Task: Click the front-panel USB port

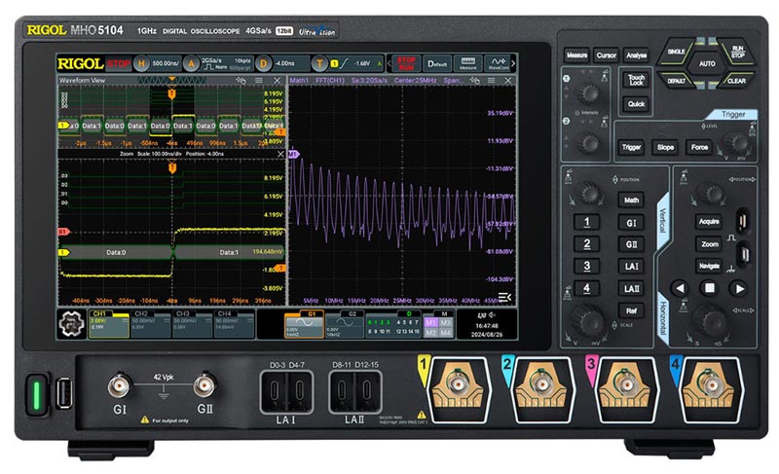Action: (x=63, y=393)
